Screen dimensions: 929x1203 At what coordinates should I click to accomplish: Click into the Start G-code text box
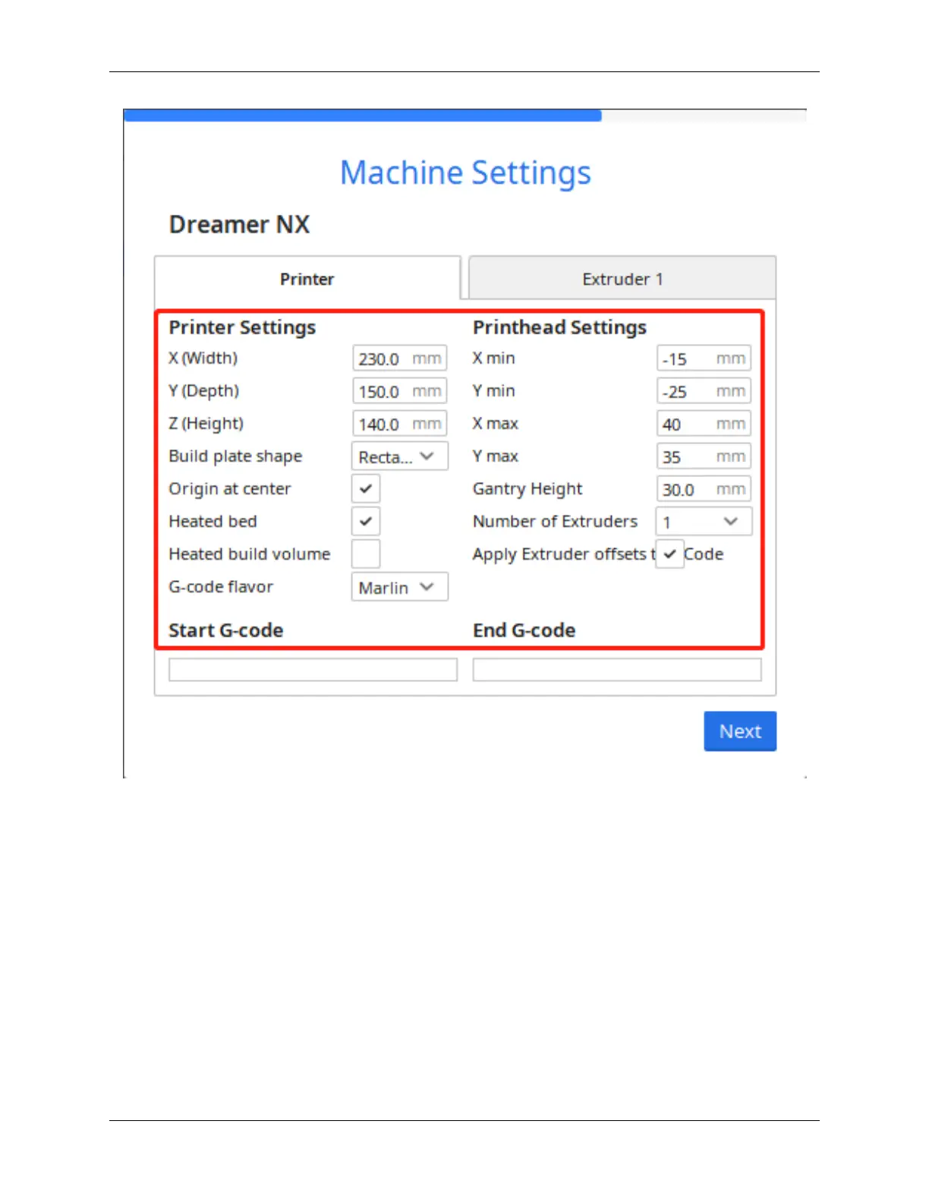click(313, 669)
